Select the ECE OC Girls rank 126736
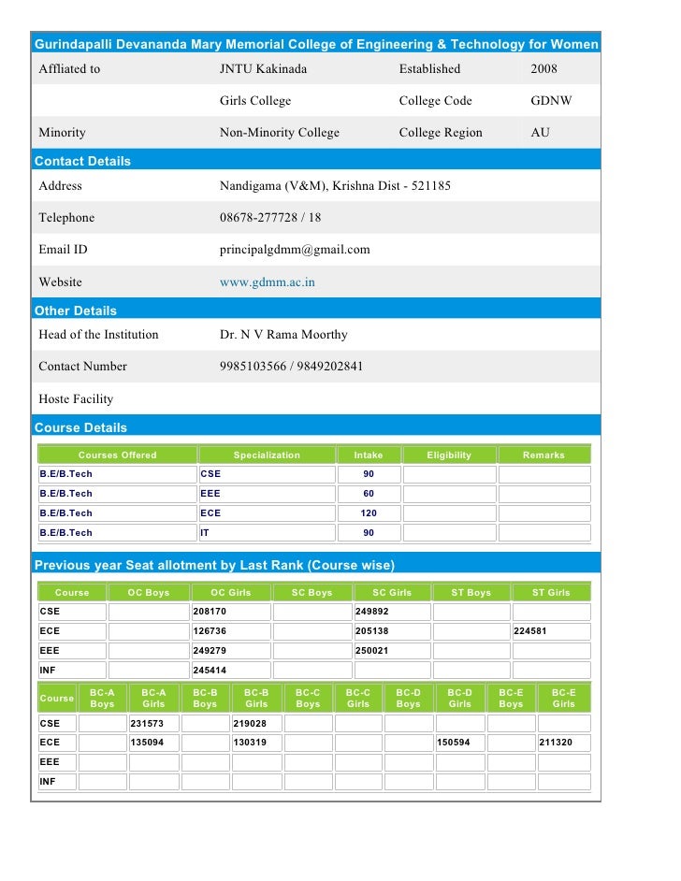Screen dimensions: 681x881 point(210,631)
